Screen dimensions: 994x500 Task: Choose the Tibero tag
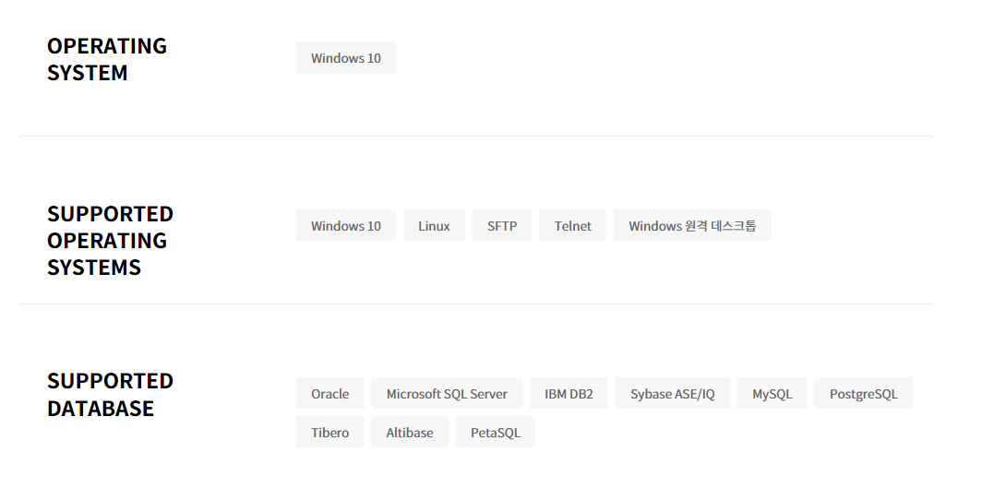[329, 433]
